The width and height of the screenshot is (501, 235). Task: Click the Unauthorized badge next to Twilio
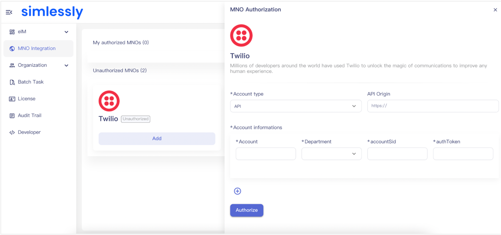click(136, 119)
